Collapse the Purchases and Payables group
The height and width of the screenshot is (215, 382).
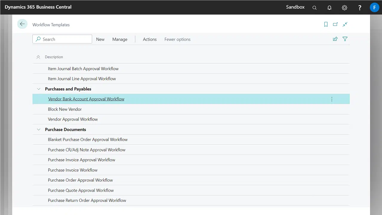[x=38, y=89]
